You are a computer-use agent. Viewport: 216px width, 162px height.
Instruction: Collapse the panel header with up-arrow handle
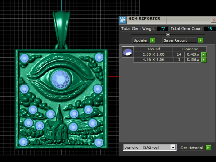pyautogui.click(x=168, y=35)
